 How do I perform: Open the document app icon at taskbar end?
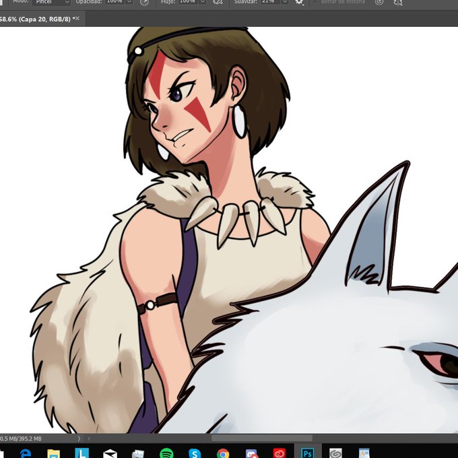tap(364, 453)
